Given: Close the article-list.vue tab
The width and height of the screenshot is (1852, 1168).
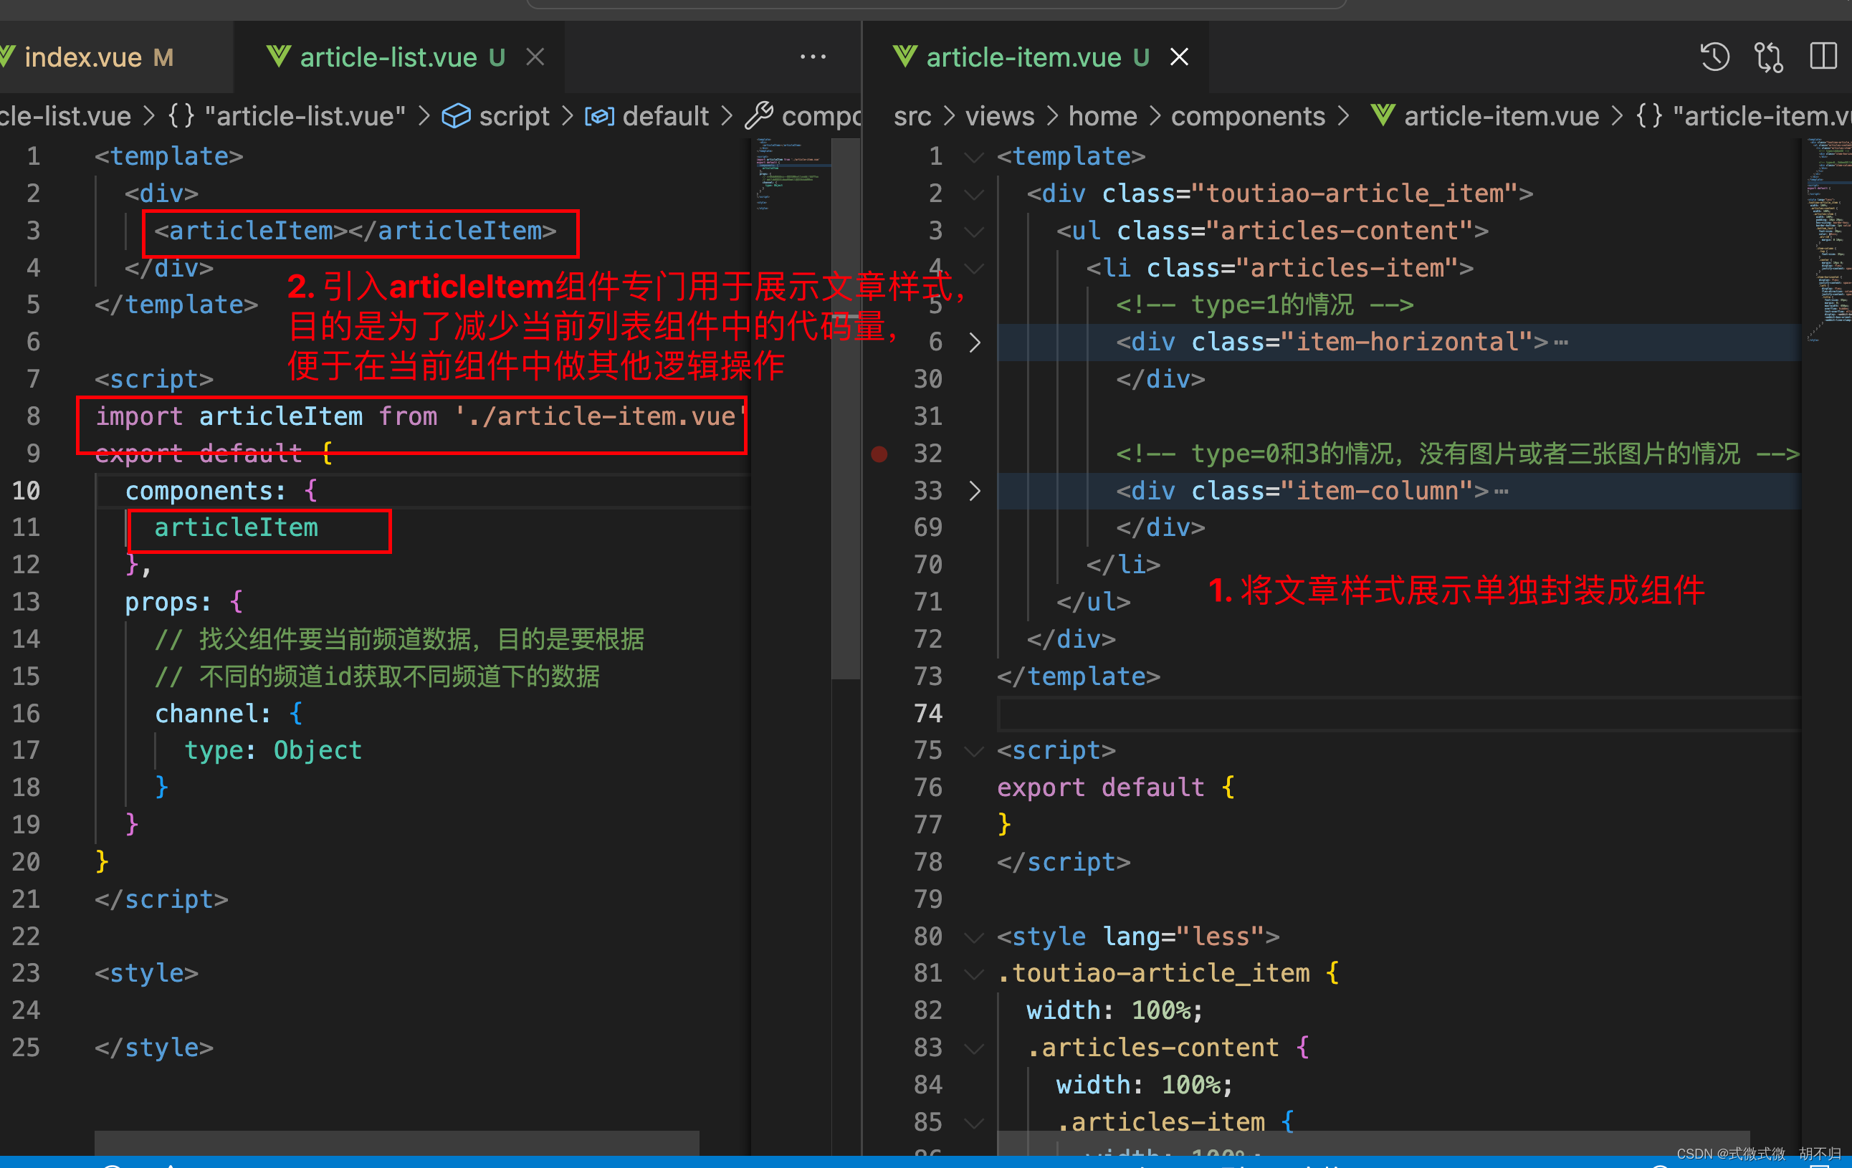Looking at the screenshot, I should click(535, 57).
